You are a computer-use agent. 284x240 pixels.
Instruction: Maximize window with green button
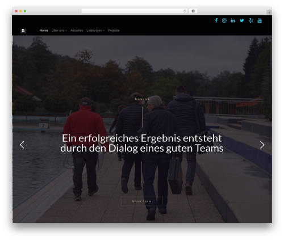(25, 11)
